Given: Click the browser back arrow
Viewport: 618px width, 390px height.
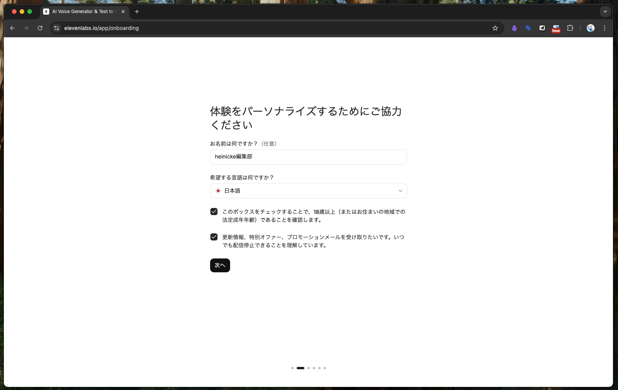Looking at the screenshot, I should [x=12, y=28].
